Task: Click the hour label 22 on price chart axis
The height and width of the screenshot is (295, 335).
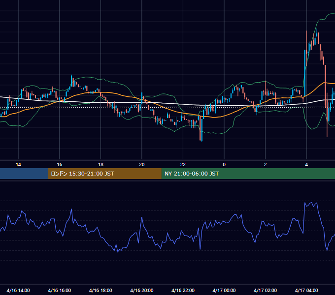Action: point(183,165)
